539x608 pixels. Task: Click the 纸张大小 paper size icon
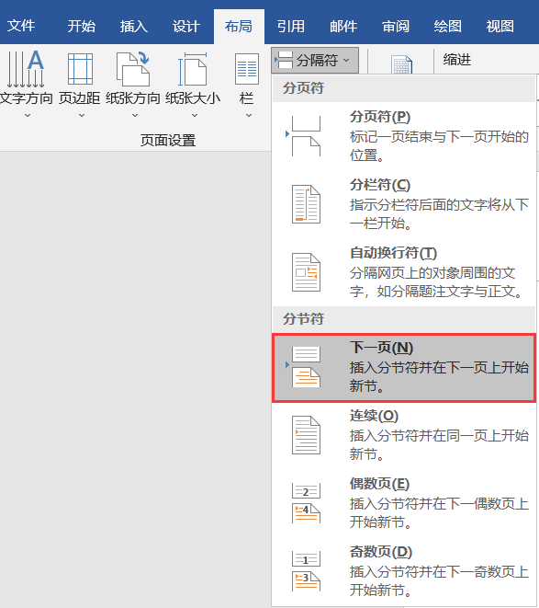(x=193, y=69)
